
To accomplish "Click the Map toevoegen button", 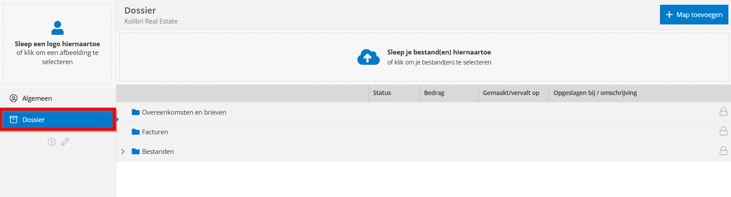I will point(694,15).
